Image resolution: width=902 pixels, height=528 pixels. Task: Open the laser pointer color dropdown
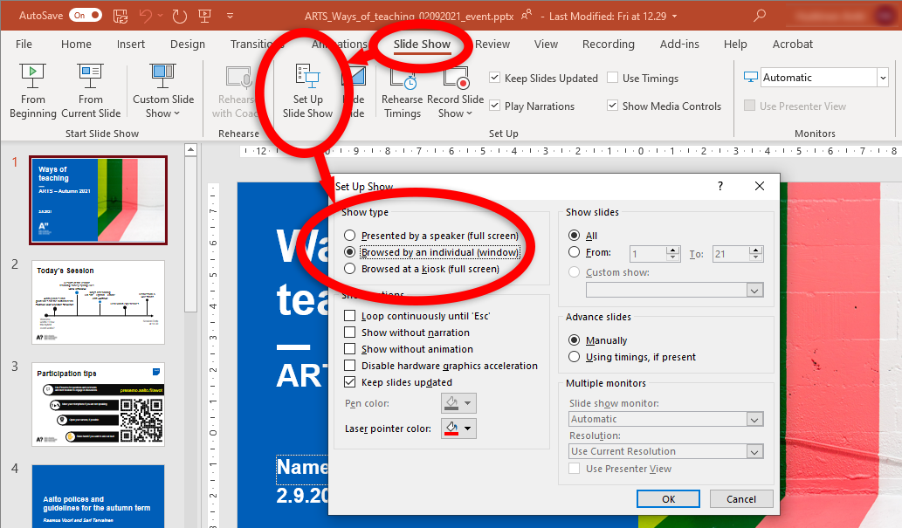tap(469, 429)
